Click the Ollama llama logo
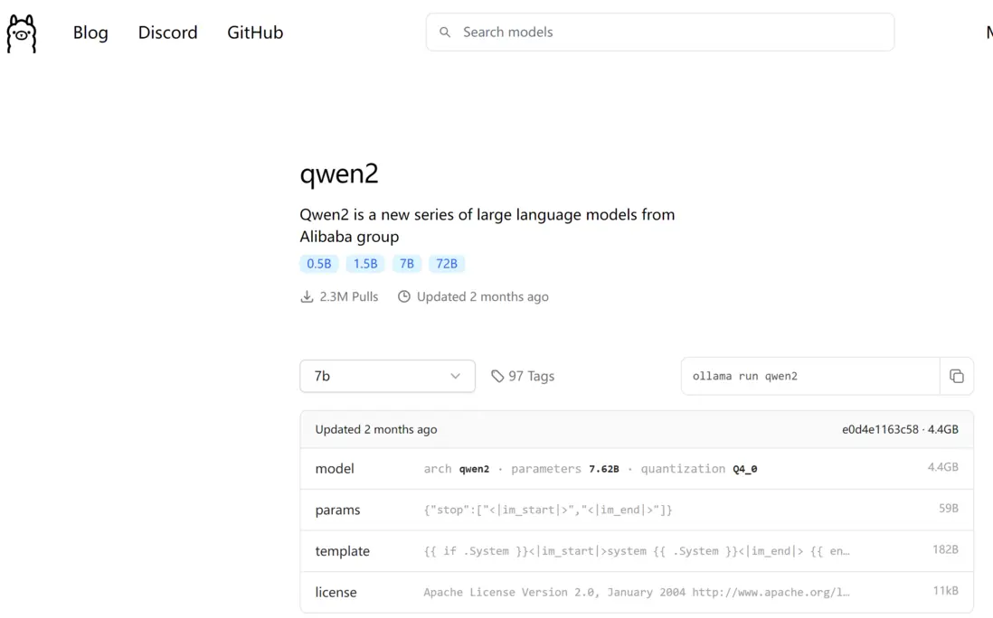 click(22, 33)
